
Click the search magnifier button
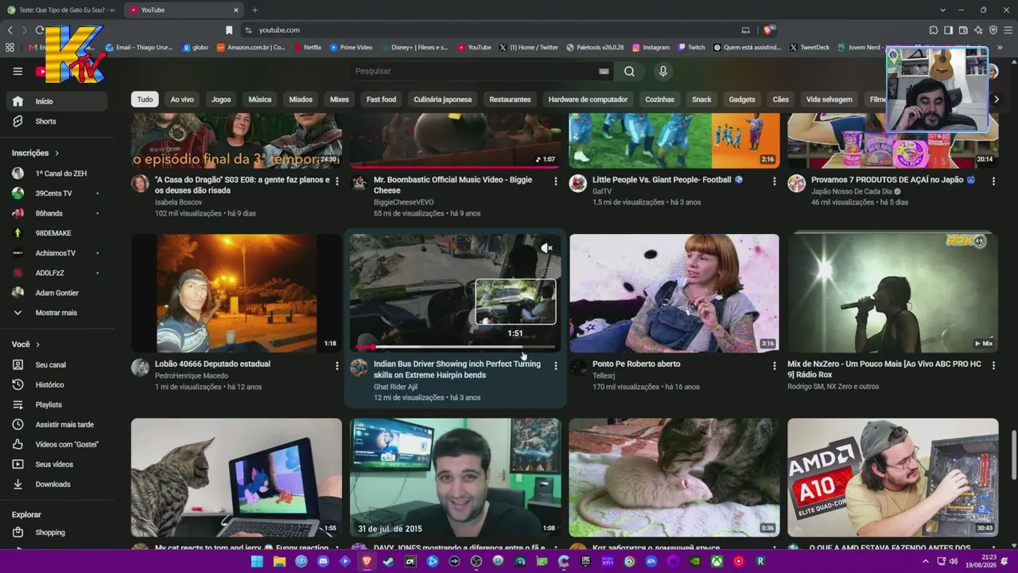tap(629, 71)
